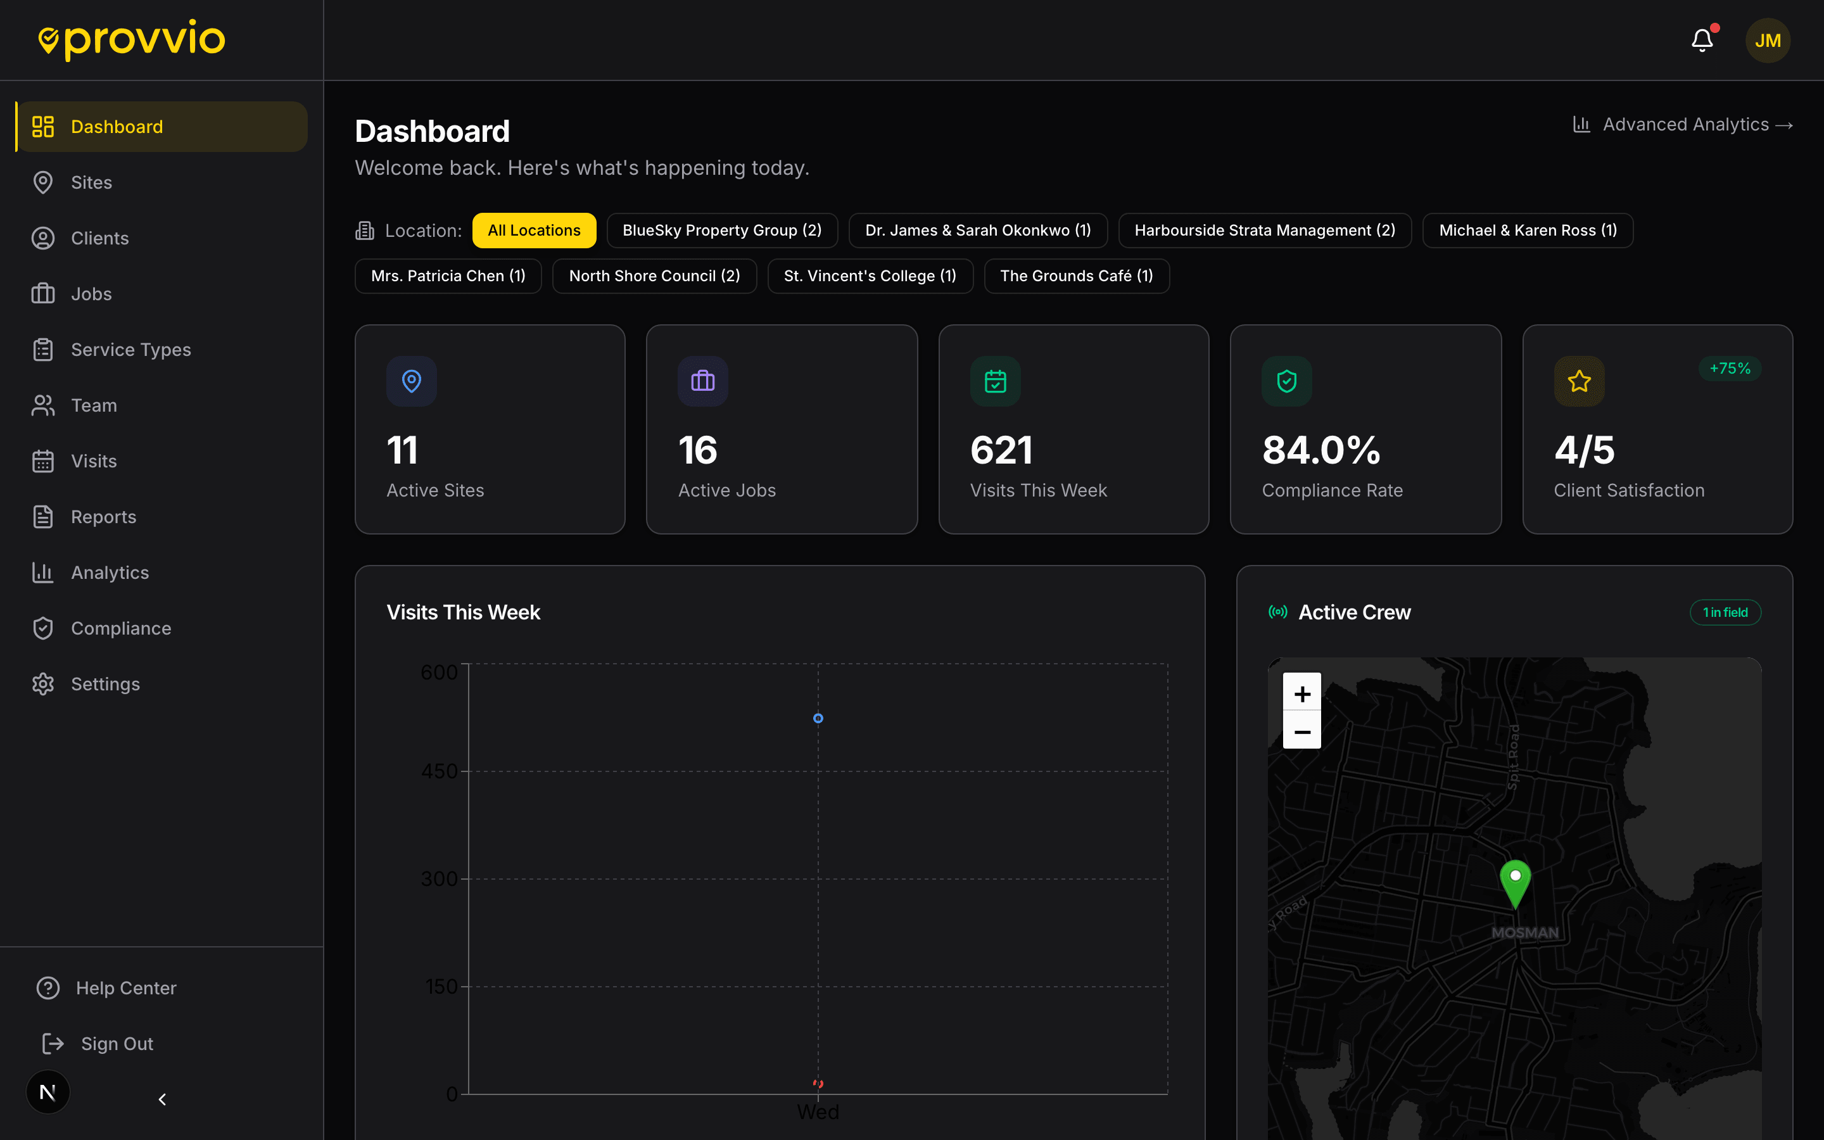1824x1140 pixels.
Task: Open the Settings gear icon
Action: [x=43, y=683]
